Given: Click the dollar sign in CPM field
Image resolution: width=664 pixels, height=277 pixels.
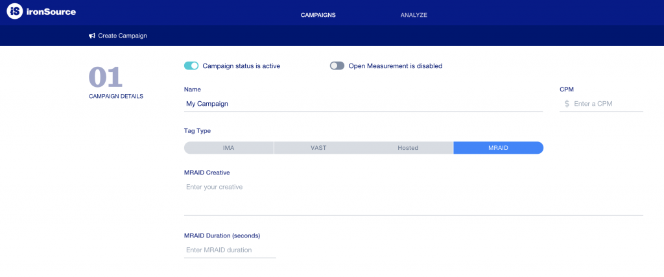Looking at the screenshot, I should coord(567,104).
